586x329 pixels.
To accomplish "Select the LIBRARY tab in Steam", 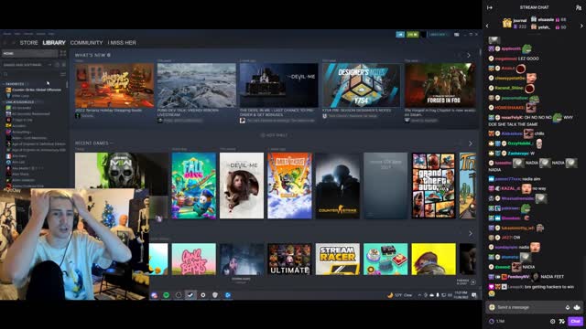I will click(x=54, y=43).
